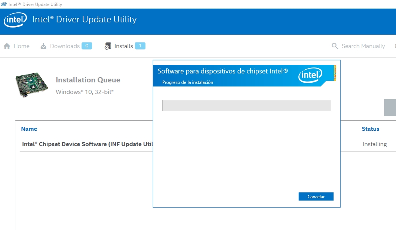Click the small Intel icon in title bar

point(4,4)
